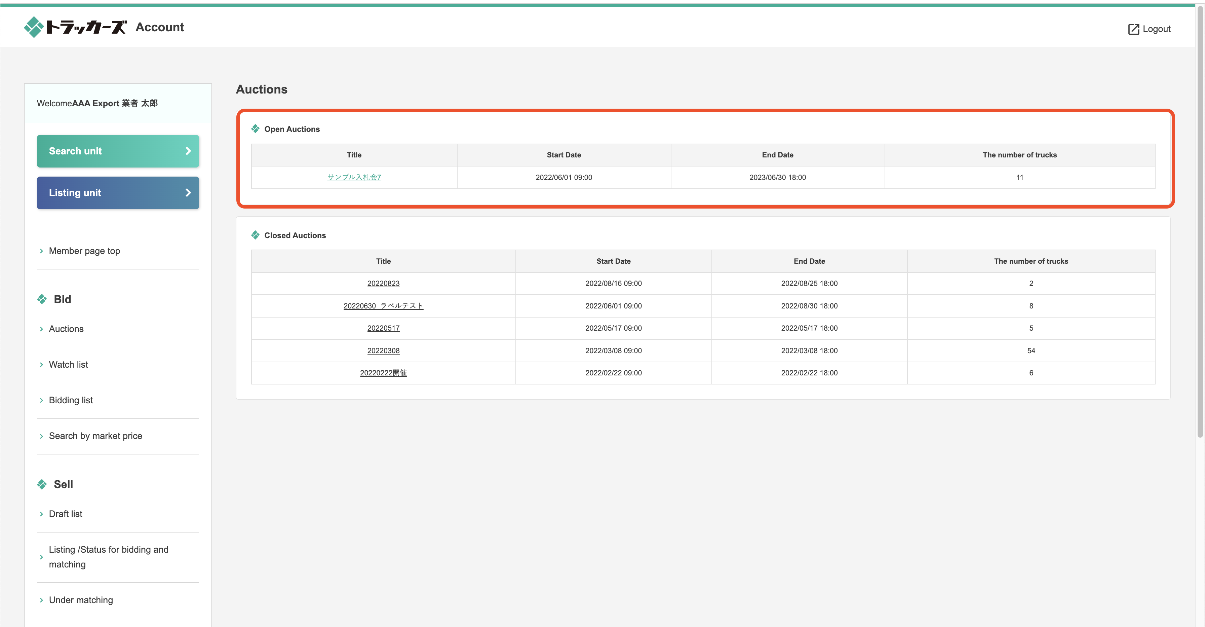Click the arrow chevron on Listing unit button

tap(188, 193)
